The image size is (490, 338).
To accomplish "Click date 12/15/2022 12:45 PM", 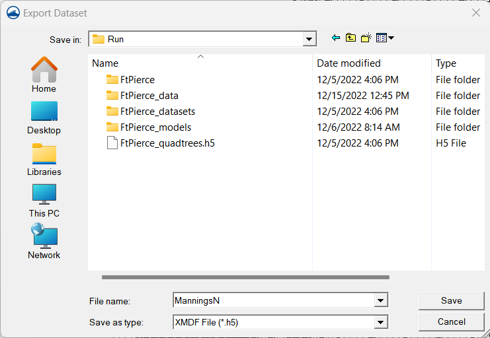I will point(363,96).
